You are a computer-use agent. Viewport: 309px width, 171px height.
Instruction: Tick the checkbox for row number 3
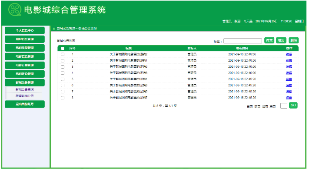point(63,67)
